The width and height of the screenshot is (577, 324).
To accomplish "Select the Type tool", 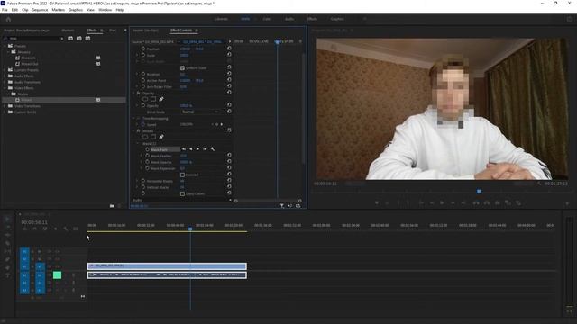I will point(7,276).
